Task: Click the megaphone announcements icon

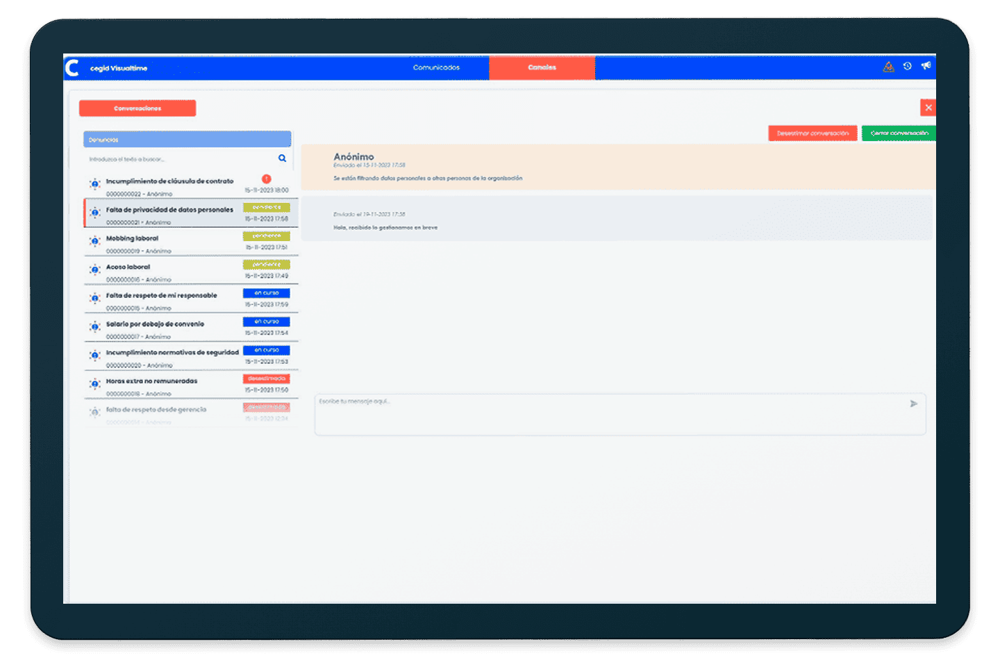Action: tap(926, 66)
